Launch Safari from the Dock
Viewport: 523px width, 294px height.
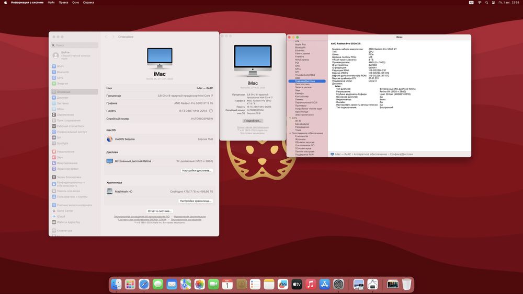(144, 285)
